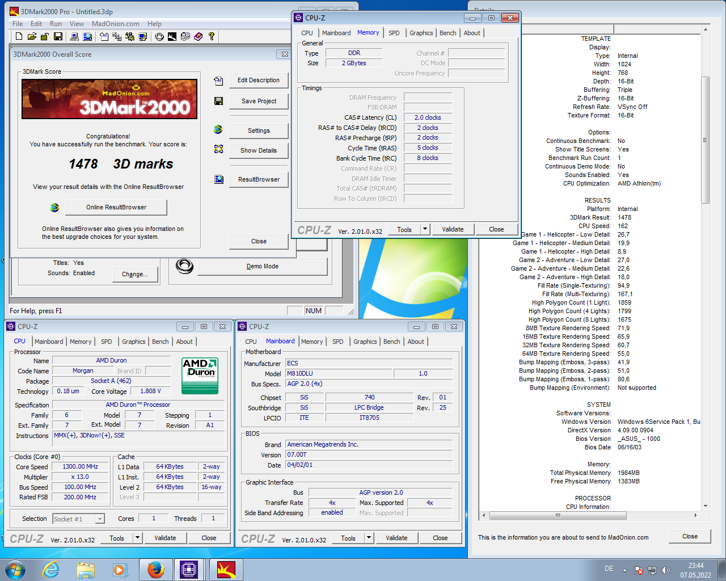Click the Core Speed 1300.00 MHz value
Image resolution: width=726 pixels, height=581 pixels.
tap(81, 466)
